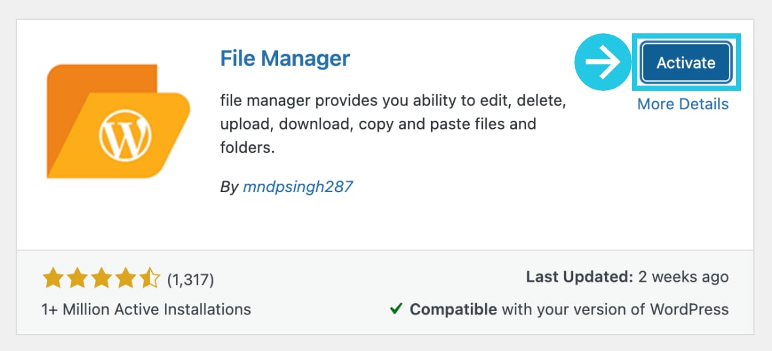Click the File Manager orange folder icon
The width and height of the screenshot is (772, 351).
[x=118, y=121]
